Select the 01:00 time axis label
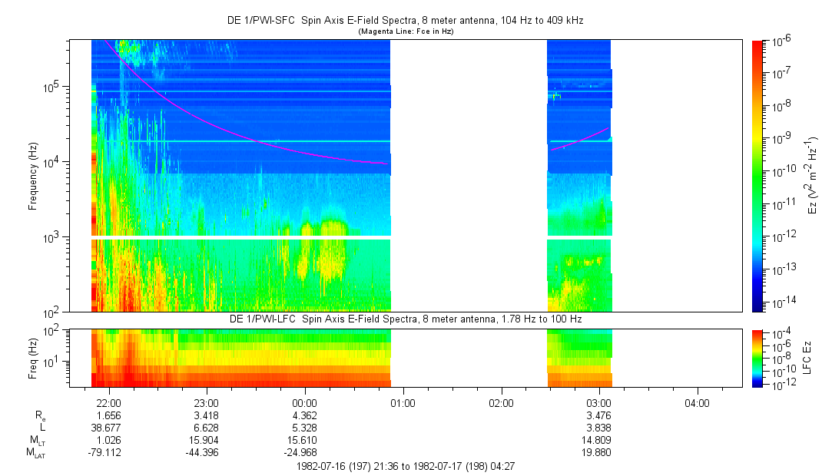 403,403
